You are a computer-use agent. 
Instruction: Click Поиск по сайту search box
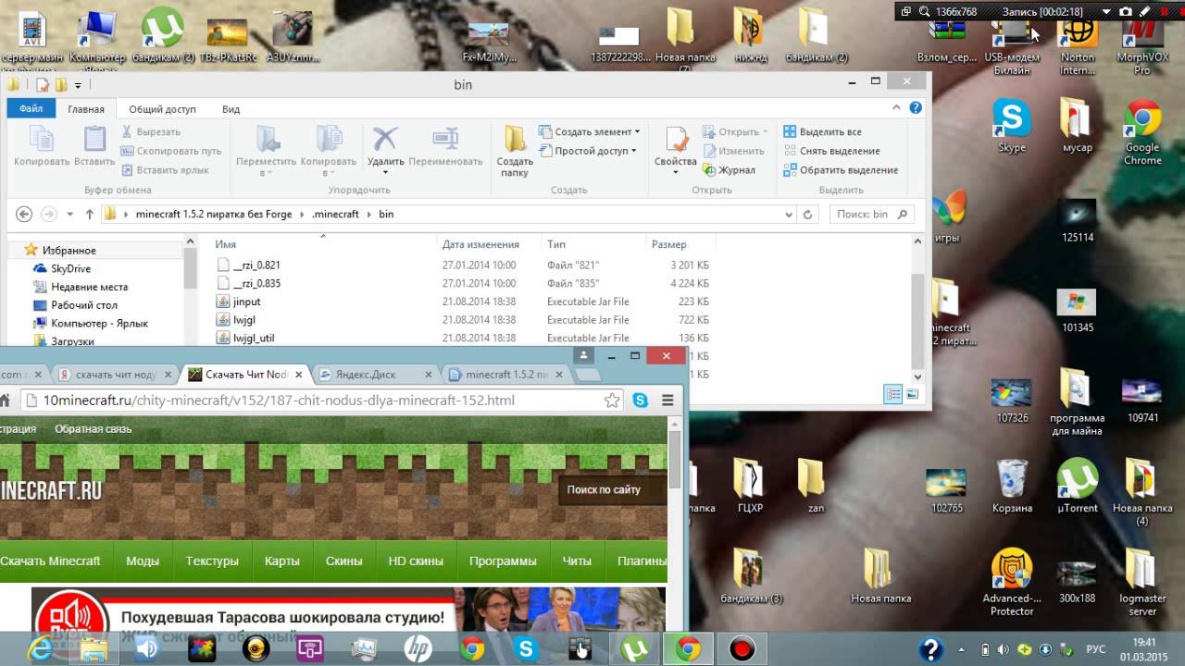[612, 490]
